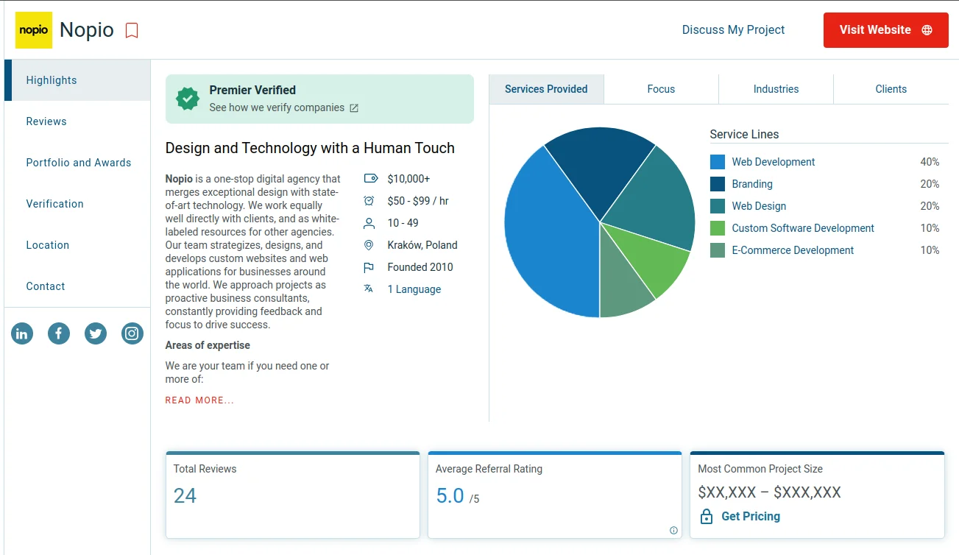Click the lock icon beside Get Pricing
The image size is (959, 555).
[707, 516]
